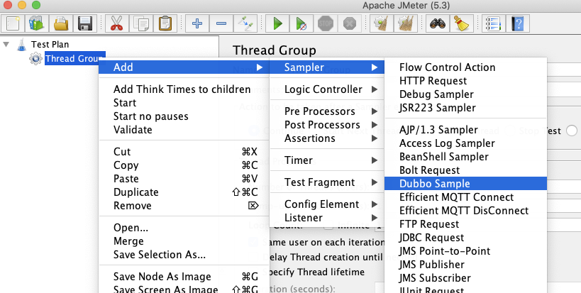Click the Thread Group gear icon

tap(35, 58)
